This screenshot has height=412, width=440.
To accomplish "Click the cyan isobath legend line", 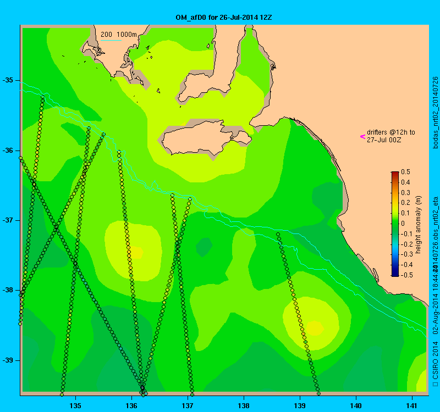I will tap(111, 40).
